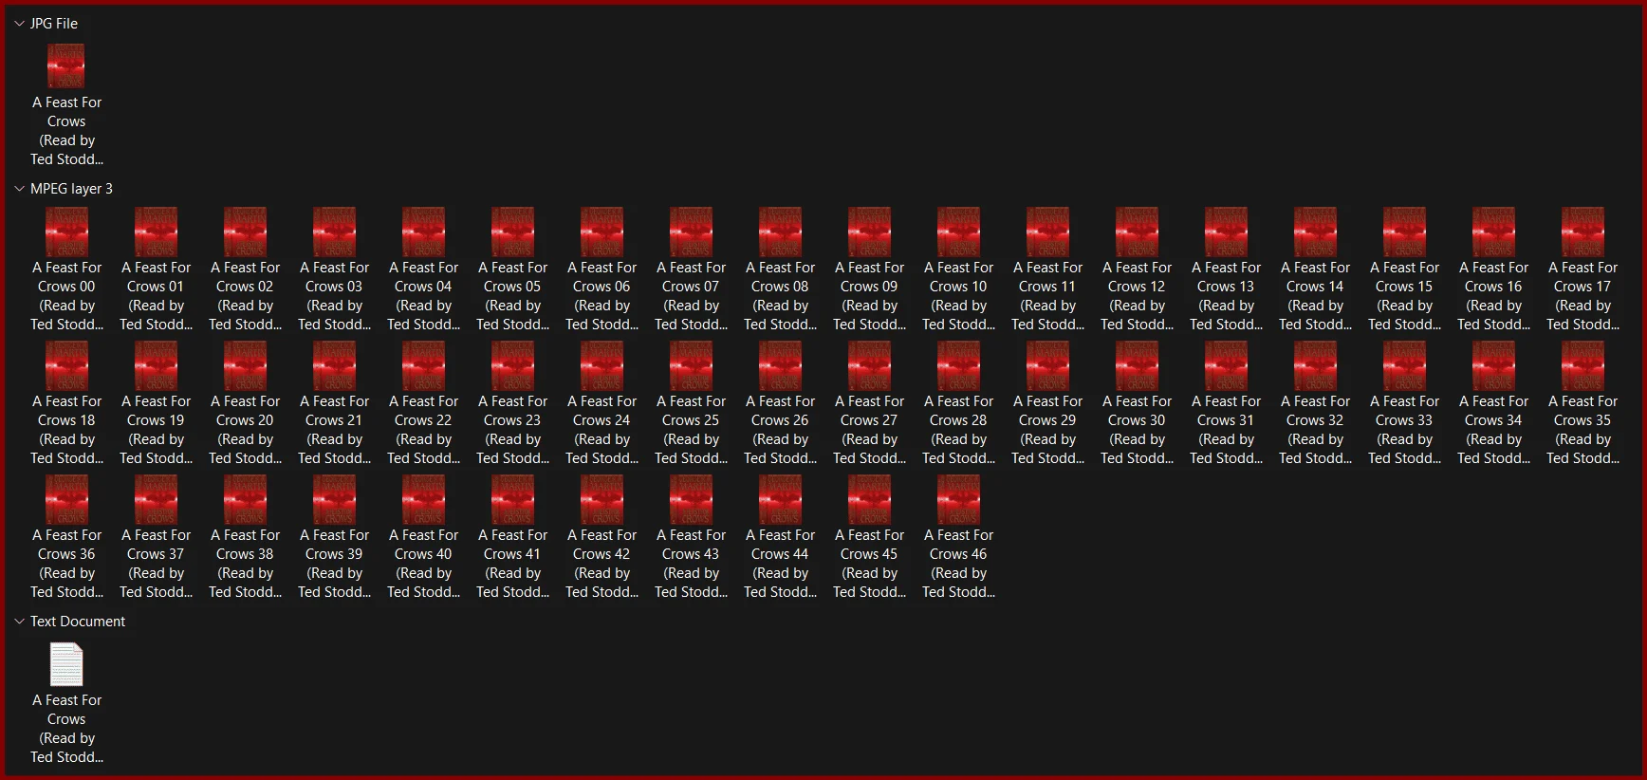Click the JPG file's name label

pyautogui.click(x=66, y=131)
